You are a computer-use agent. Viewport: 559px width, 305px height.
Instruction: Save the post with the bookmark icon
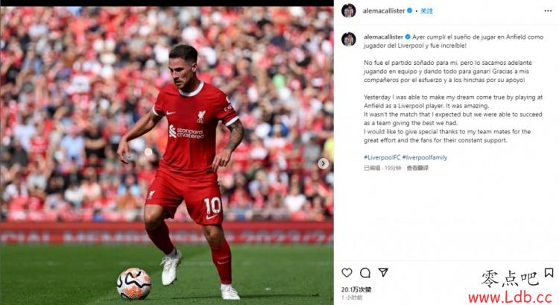(x=549, y=273)
